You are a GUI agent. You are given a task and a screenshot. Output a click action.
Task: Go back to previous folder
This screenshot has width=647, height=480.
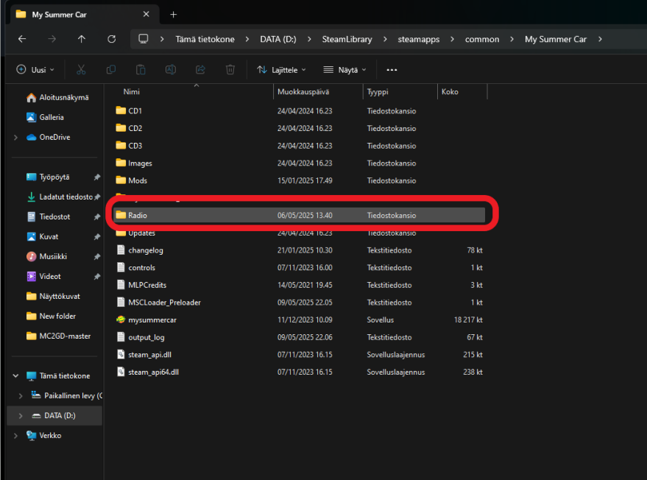click(x=22, y=39)
